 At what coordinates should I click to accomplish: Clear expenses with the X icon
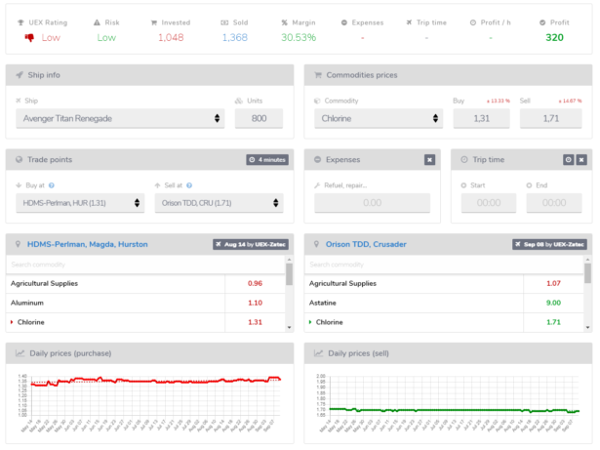coord(429,159)
